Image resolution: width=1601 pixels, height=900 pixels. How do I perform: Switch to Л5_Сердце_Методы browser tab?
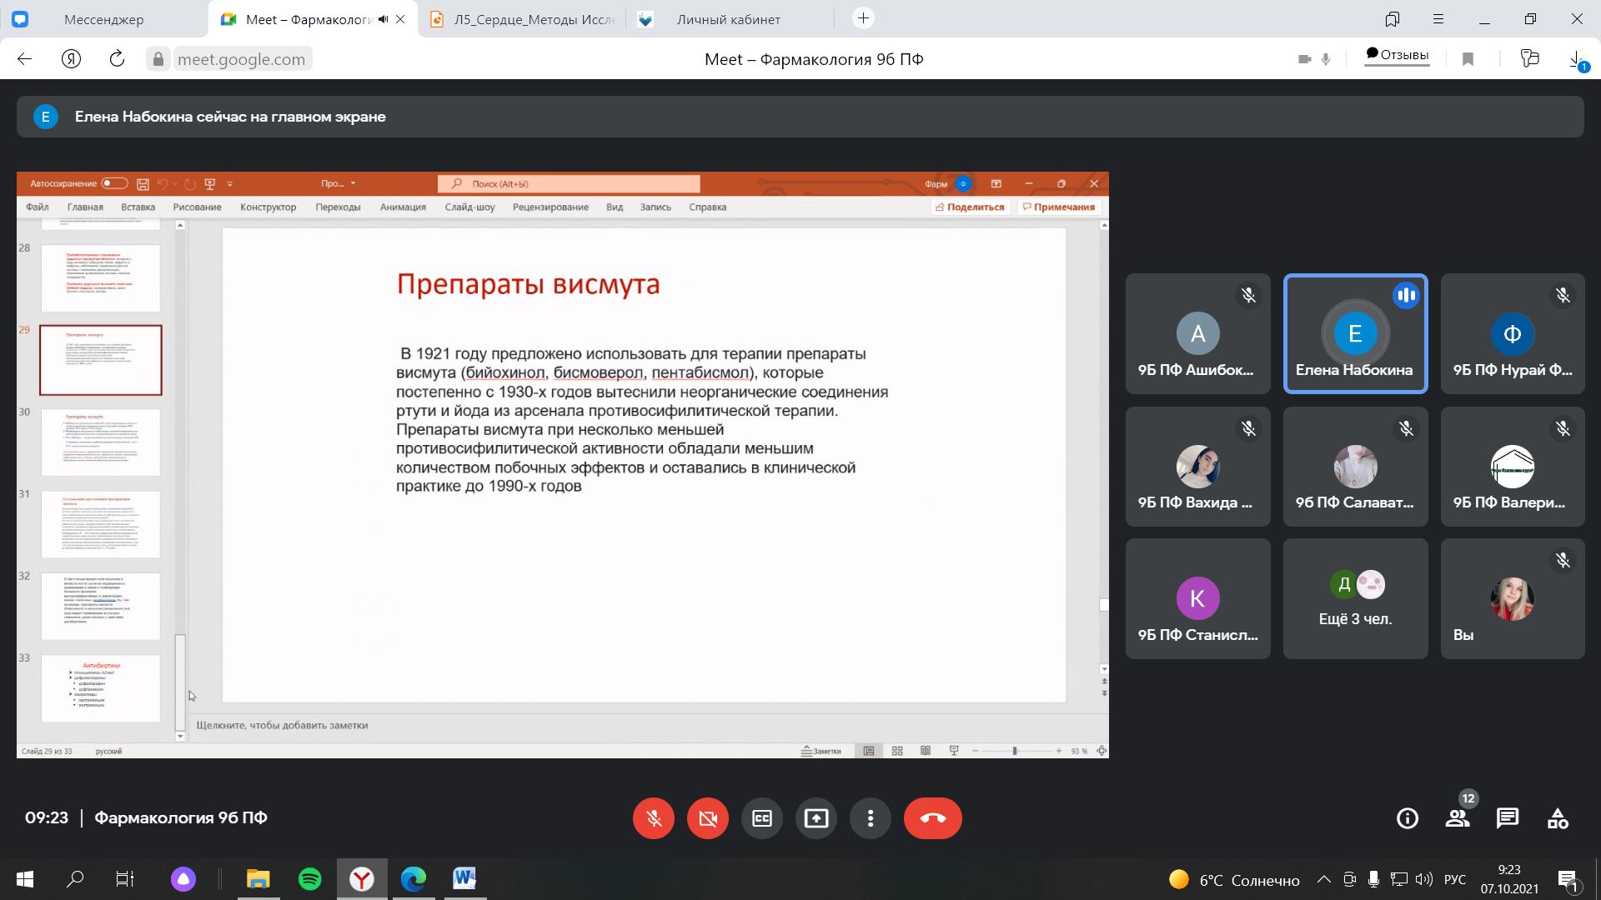[x=521, y=19]
